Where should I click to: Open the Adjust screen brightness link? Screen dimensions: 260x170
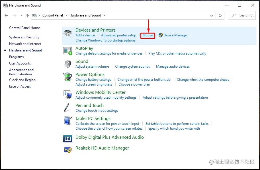click(x=94, y=84)
